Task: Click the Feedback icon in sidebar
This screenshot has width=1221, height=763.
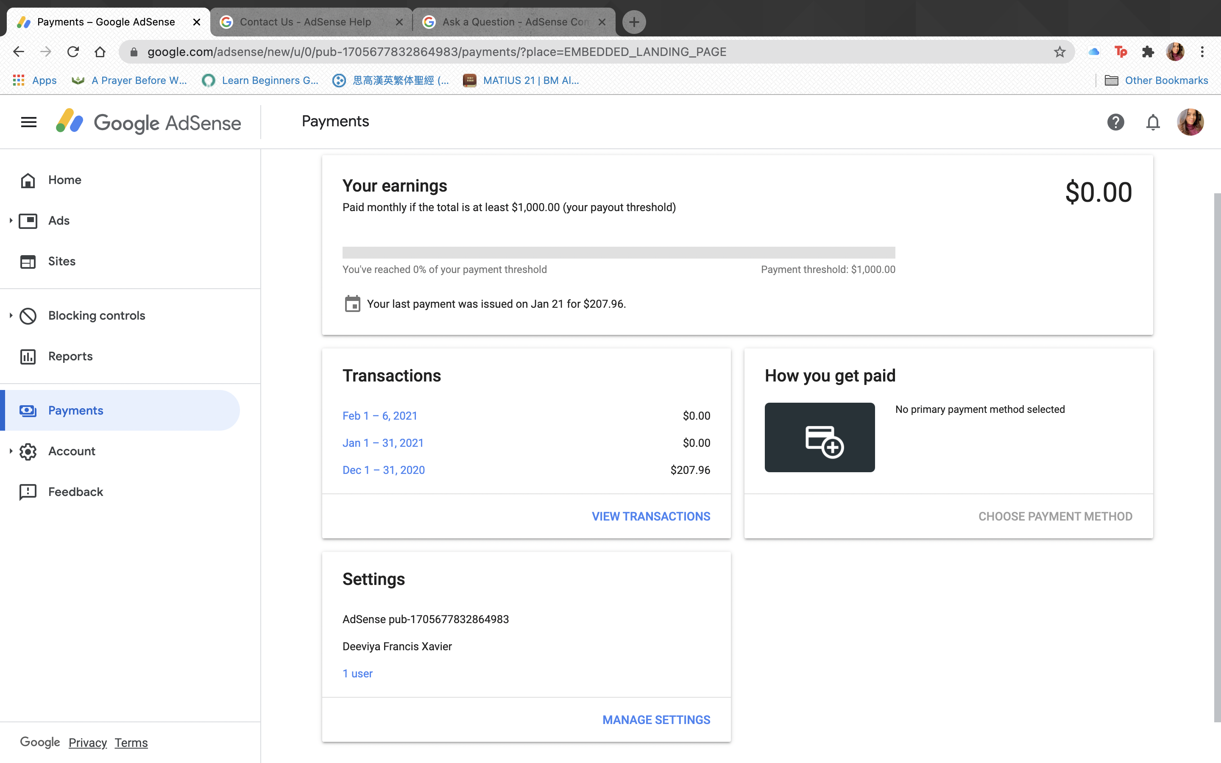Action: tap(28, 492)
